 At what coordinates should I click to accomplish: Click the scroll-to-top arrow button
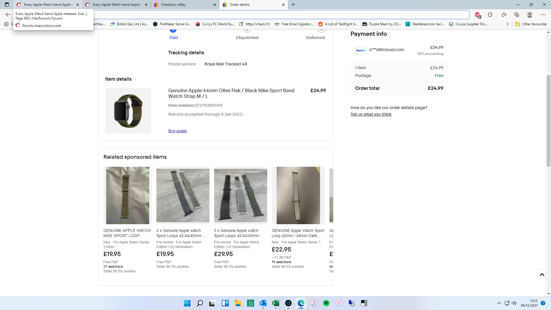pyautogui.click(x=542, y=274)
